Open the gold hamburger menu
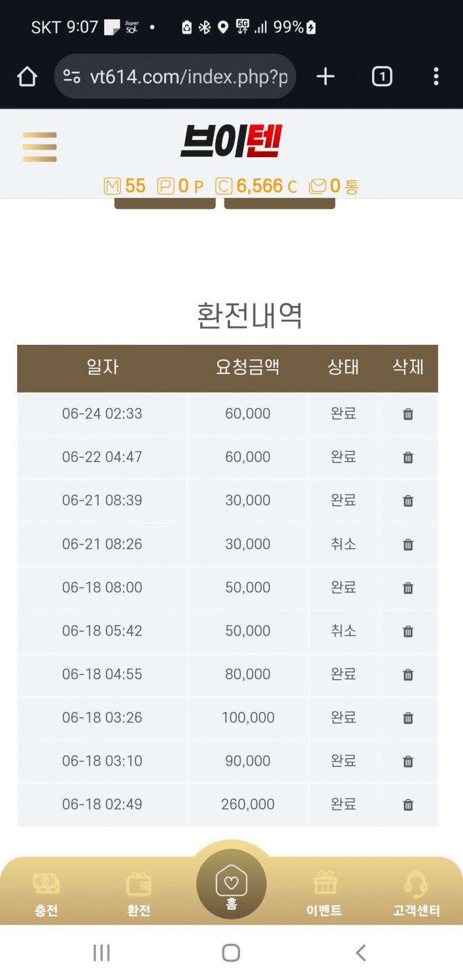The height and width of the screenshot is (979, 463). coord(39,147)
